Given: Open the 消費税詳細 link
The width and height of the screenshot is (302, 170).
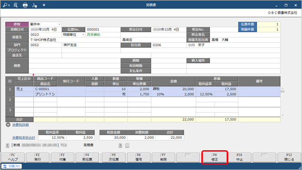Looking at the screenshot, I should pyautogui.click(x=20, y=125).
